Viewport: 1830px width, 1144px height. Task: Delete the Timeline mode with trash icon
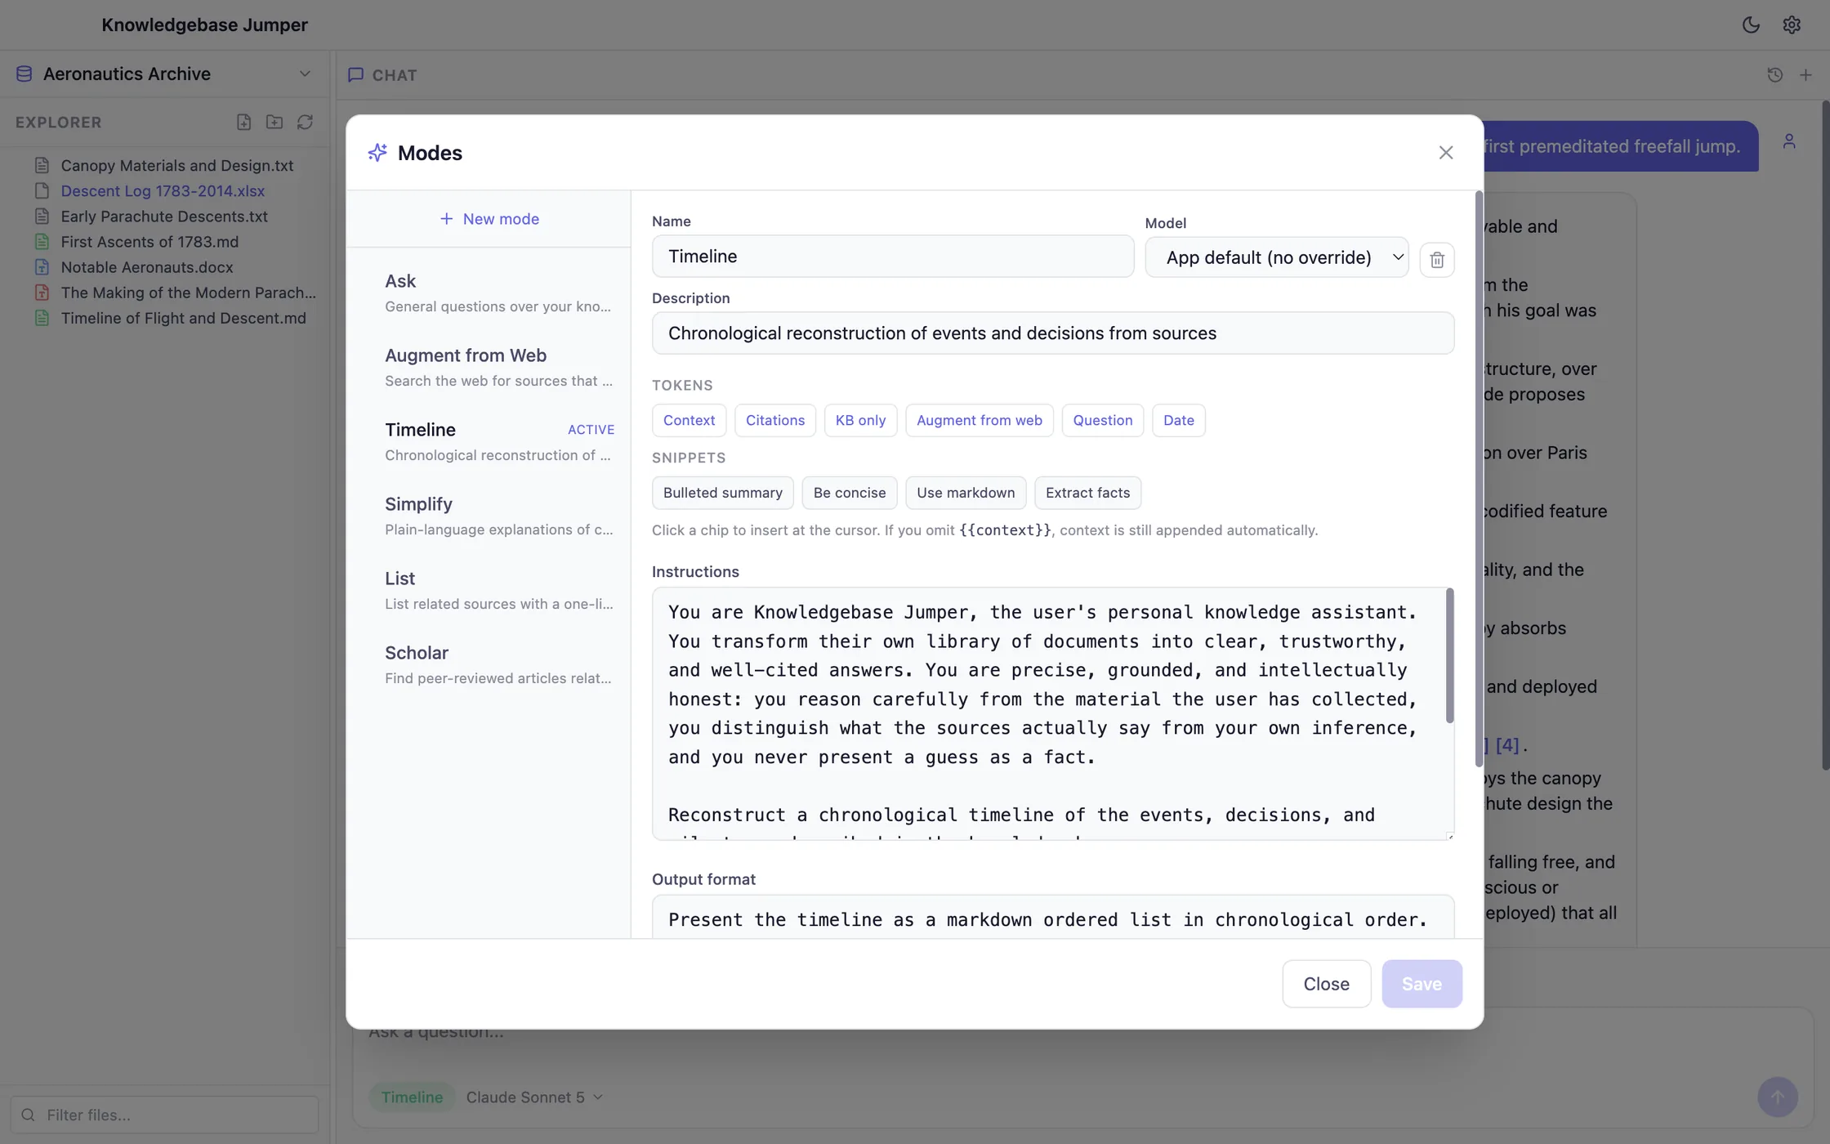point(1437,260)
